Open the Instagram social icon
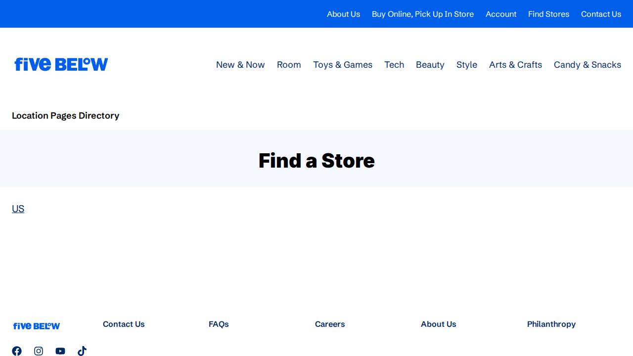This screenshot has height=356, width=633. 39,351
